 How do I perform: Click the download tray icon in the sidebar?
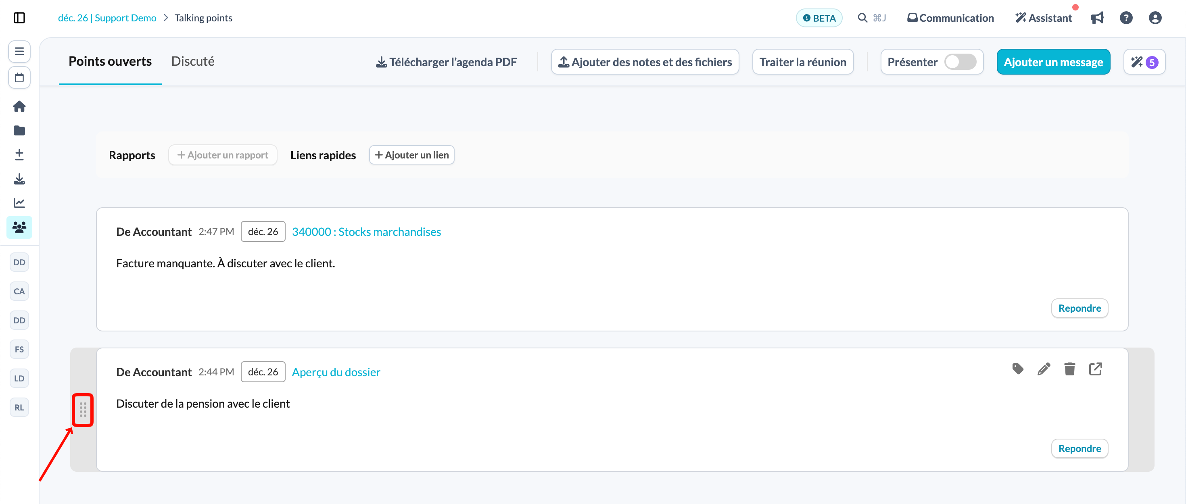[19, 179]
